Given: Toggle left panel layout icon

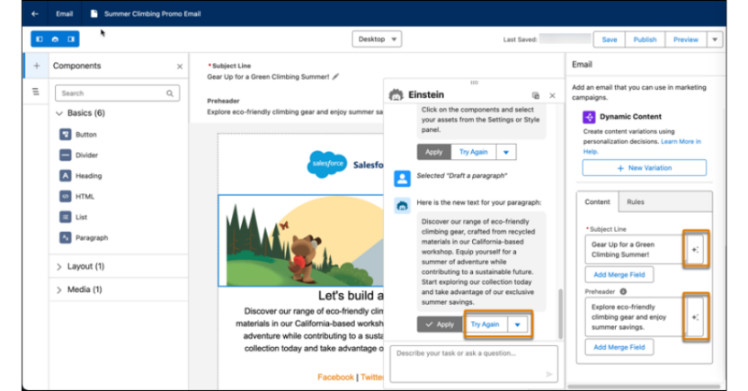Looking at the screenshot, I should 40,40.
